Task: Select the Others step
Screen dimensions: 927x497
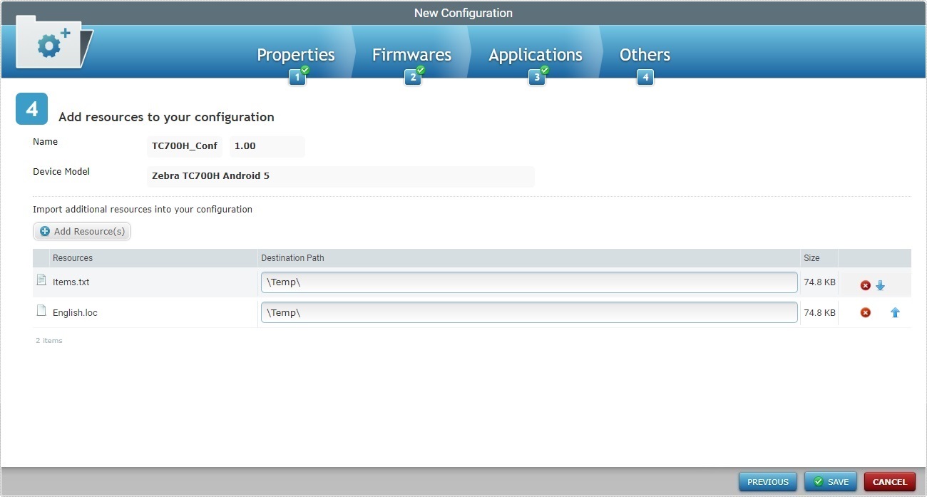Action: [644, 54]
